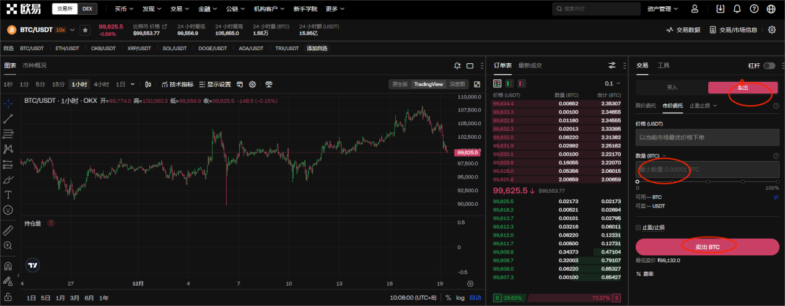Pick the Fibonacci retracement tool
The image size is (785, 306).
pos(8,133)
